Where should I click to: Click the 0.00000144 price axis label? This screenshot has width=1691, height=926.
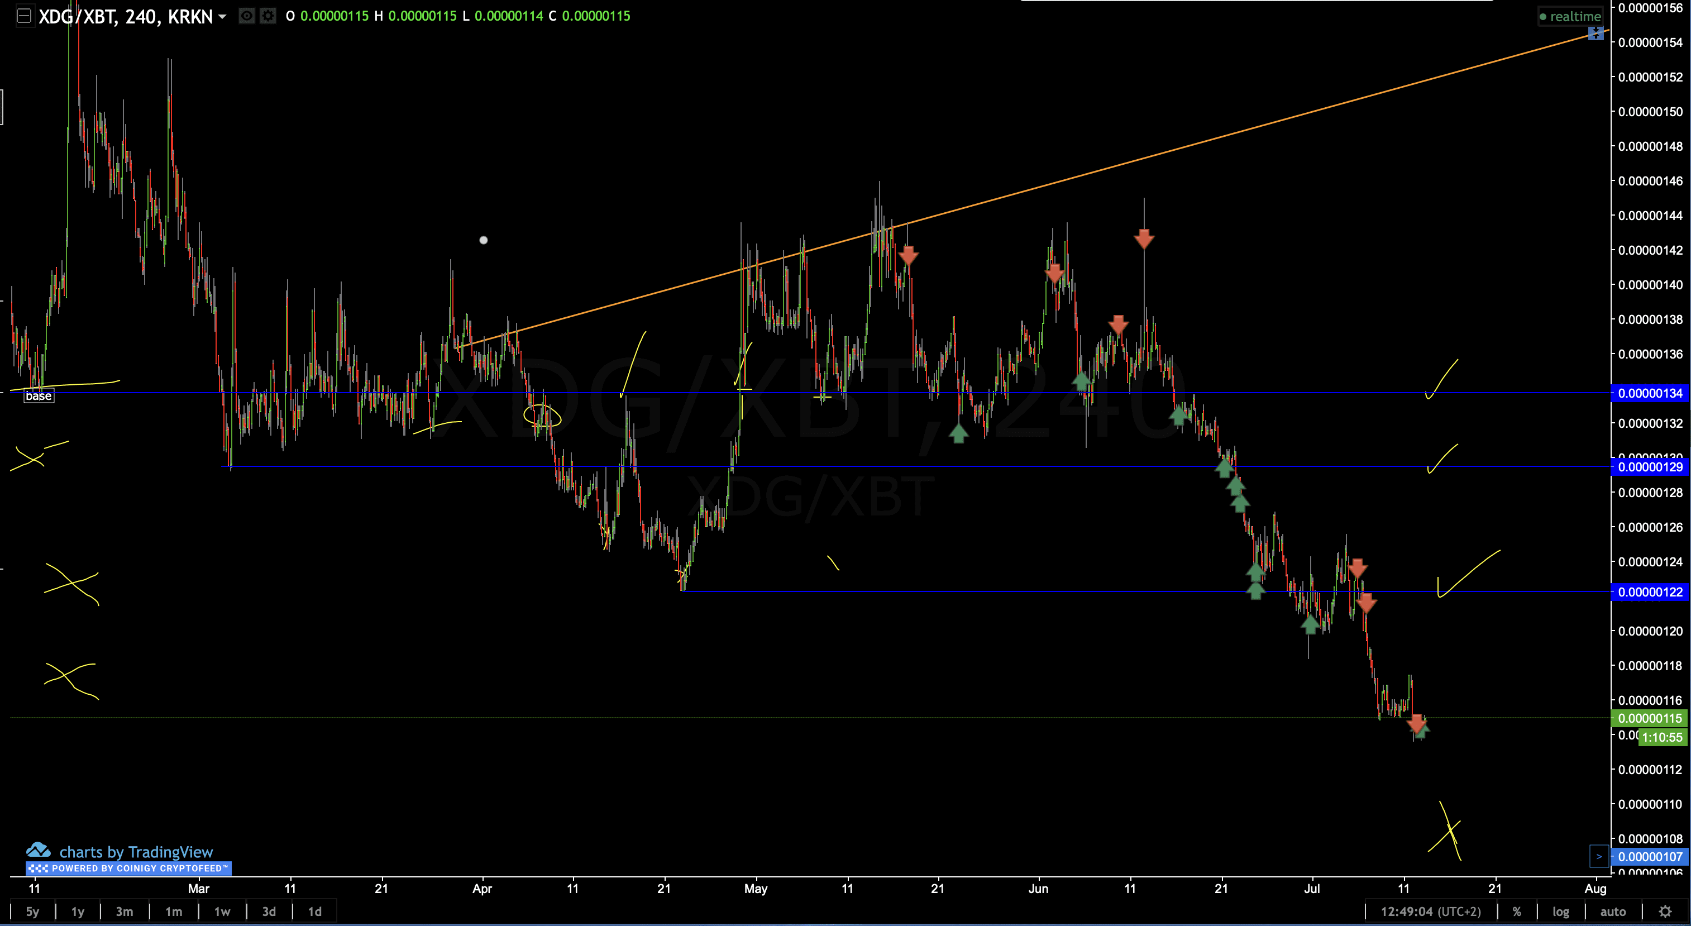[x=1650, y=215]
